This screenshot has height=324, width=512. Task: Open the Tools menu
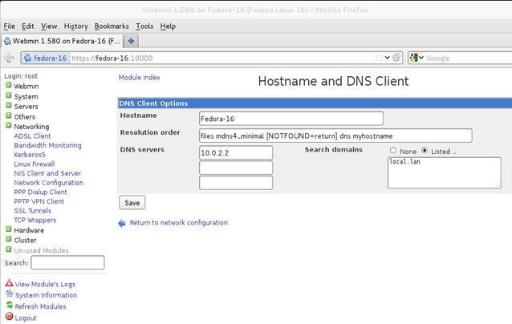(144, 26)
